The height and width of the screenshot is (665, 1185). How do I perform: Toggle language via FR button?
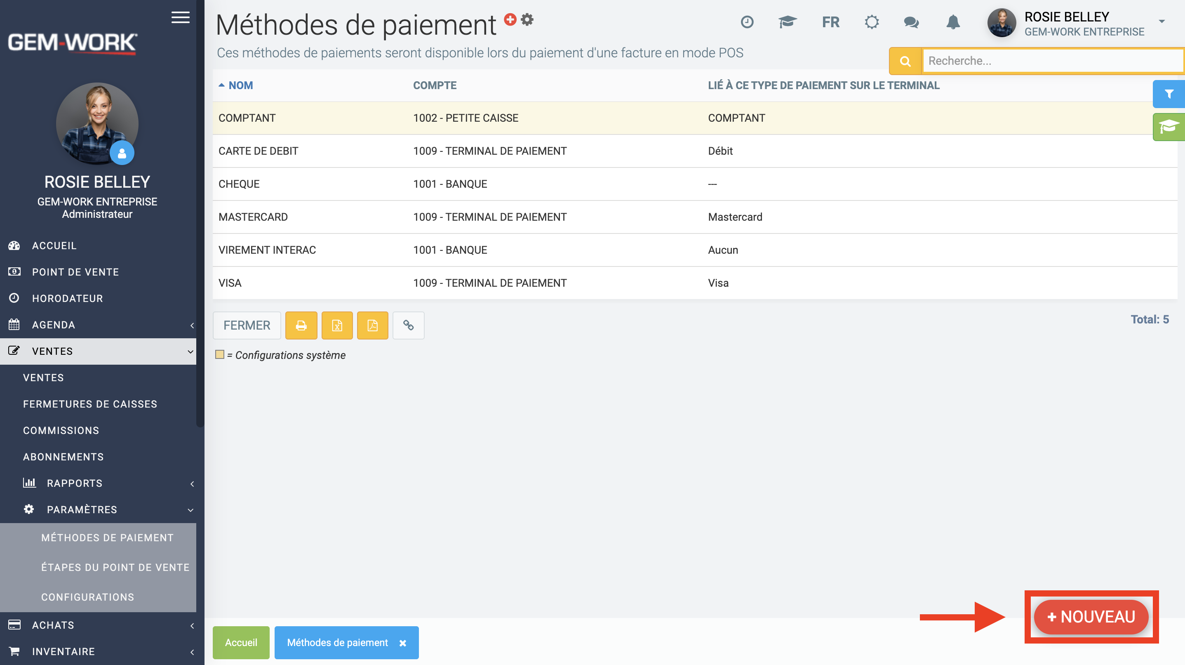pyautogui.click(x=830, y=22)
